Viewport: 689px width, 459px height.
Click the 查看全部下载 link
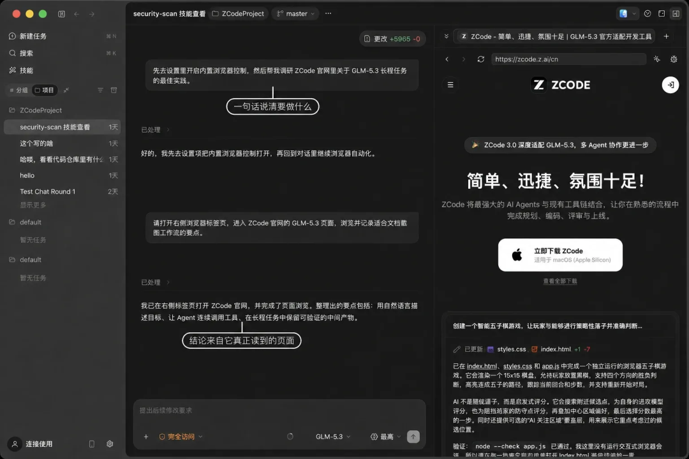(560, 281)
